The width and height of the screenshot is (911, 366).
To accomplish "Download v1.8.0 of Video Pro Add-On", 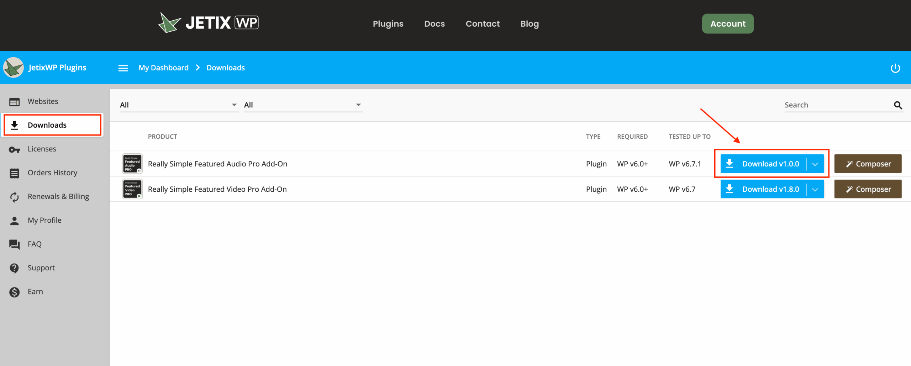I will [764, 189].
